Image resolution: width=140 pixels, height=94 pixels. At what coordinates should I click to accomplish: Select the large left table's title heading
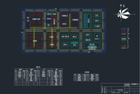[38, 67]
